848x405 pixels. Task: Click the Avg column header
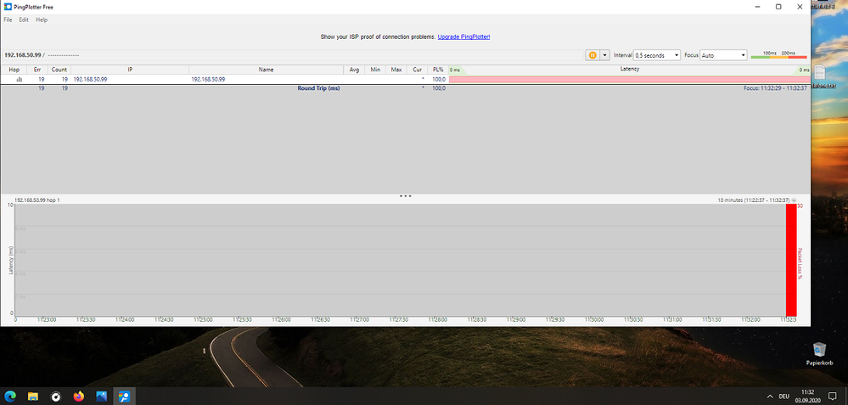click(x=354, y=70)
